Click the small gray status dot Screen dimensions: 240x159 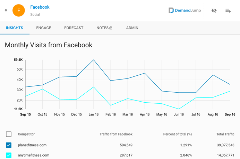pyautogui.click(x=6, y=10)
